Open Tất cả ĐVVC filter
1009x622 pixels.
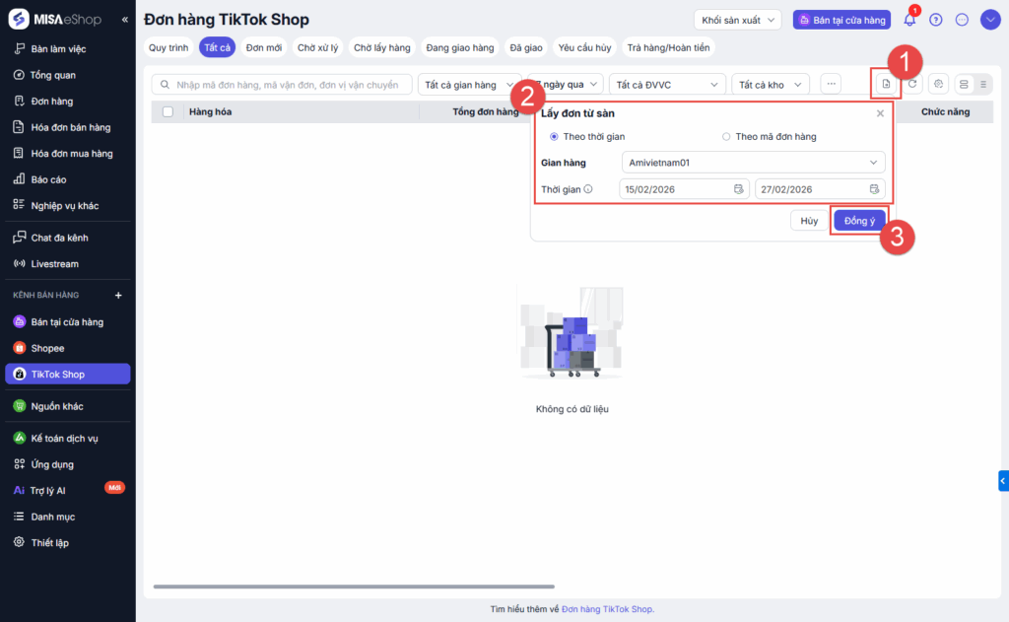[667, 85]
